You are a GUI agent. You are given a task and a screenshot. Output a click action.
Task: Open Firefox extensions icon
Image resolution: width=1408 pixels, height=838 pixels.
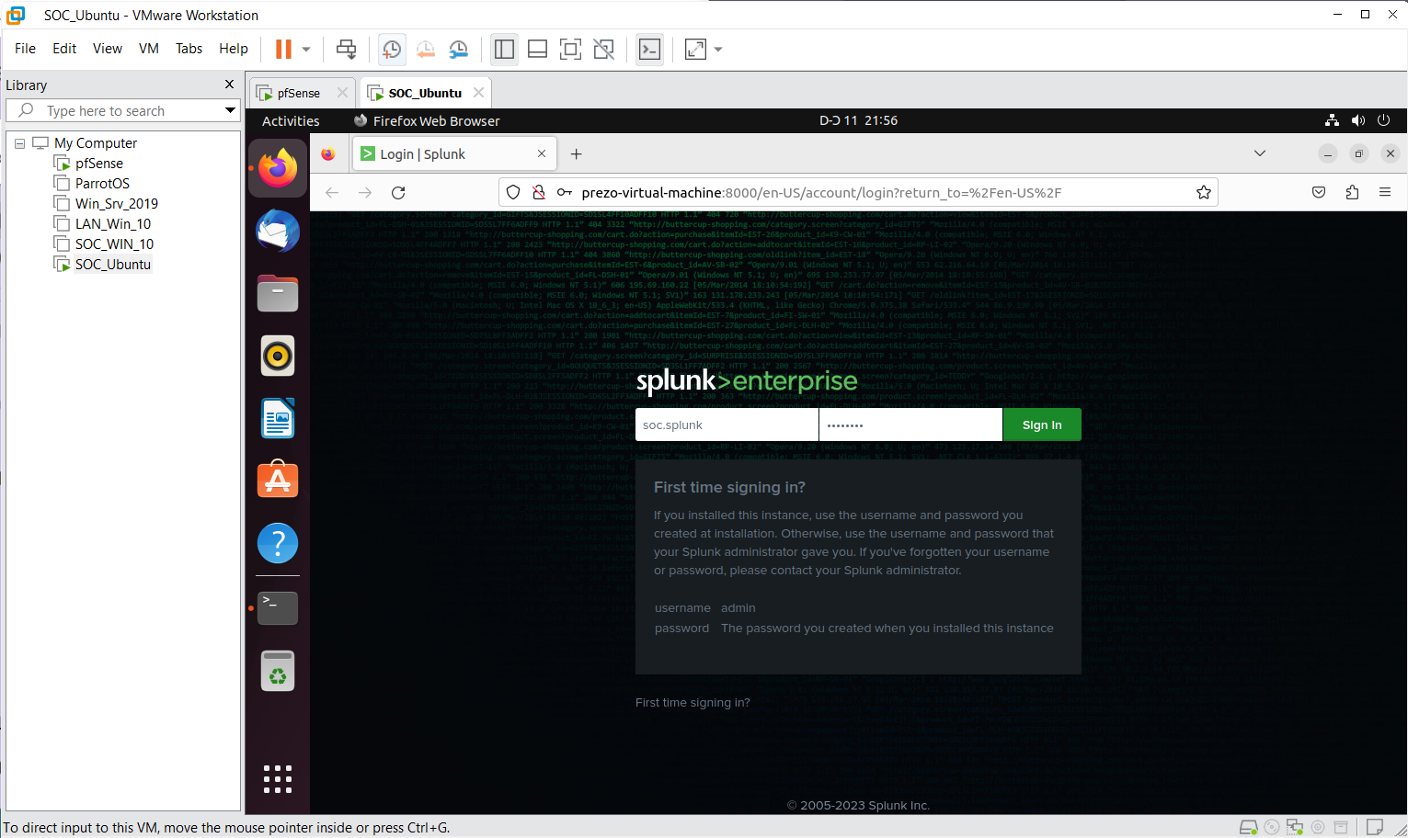1352,192
